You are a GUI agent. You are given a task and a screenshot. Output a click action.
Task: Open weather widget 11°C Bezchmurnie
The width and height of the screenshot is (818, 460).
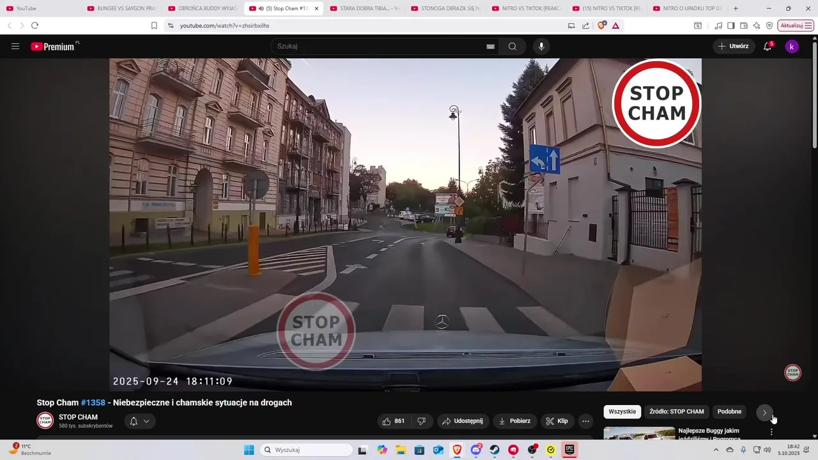[29, 450]
